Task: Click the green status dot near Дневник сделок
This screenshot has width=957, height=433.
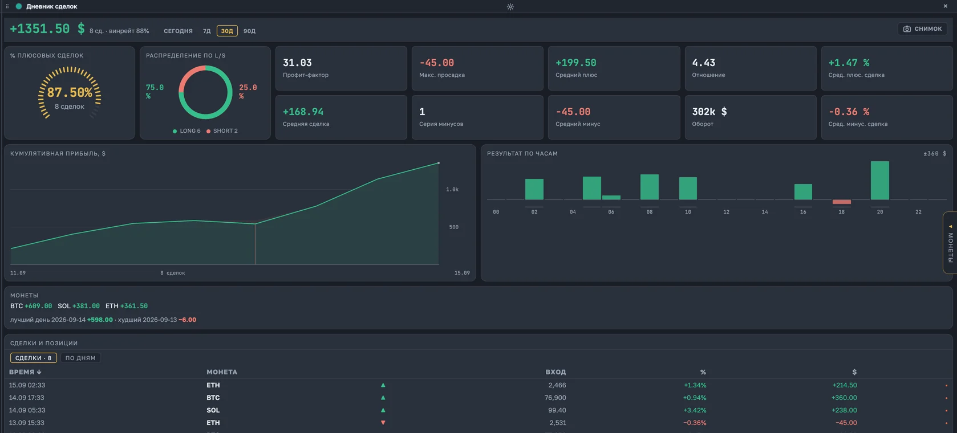Action: coord(19,6)
